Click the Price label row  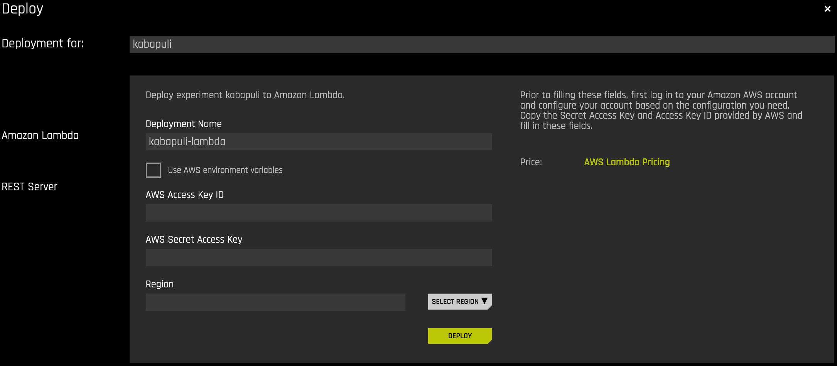click(531, 162)
